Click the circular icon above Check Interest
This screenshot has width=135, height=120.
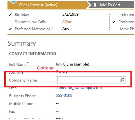coord(14,2)
